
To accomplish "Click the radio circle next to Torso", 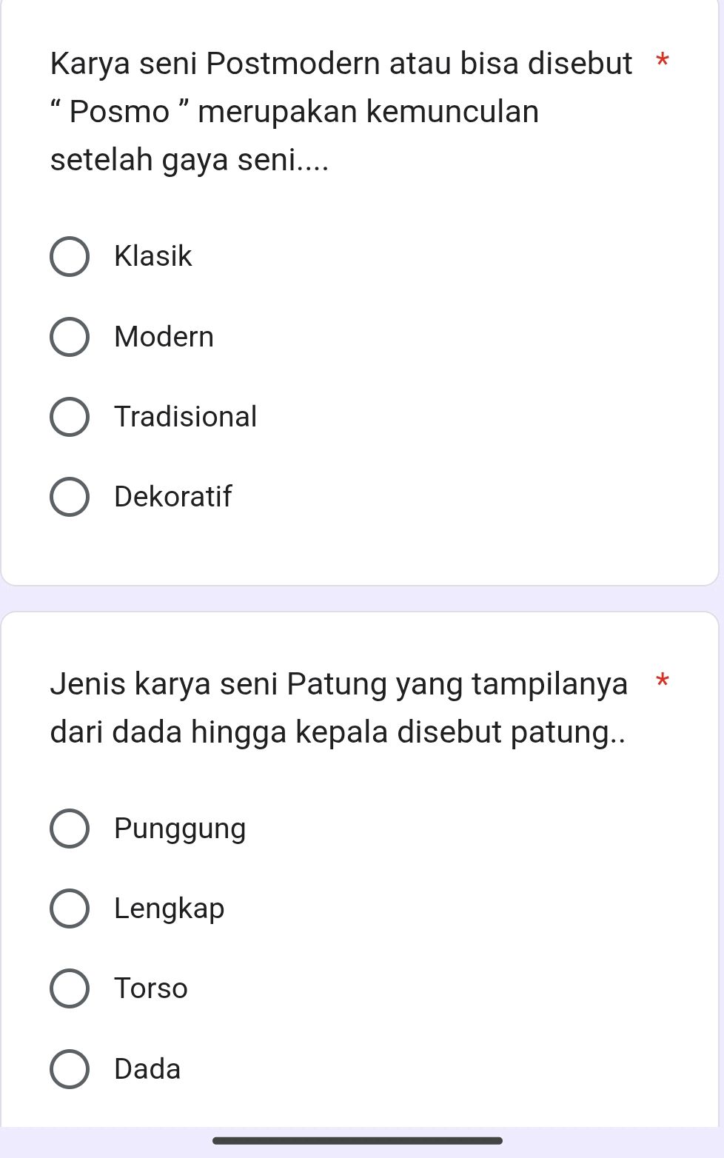I will tap(70, 988).
